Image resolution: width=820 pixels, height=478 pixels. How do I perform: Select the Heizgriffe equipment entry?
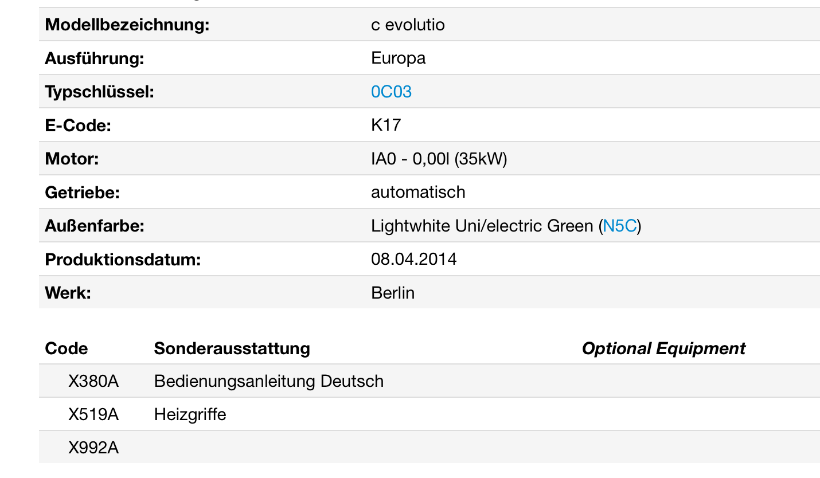[190, 414]
